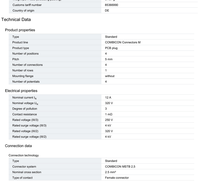Viewport: 208px width, 183px height.
Task: Select the Connection data heading
Action: click(18, 146)
